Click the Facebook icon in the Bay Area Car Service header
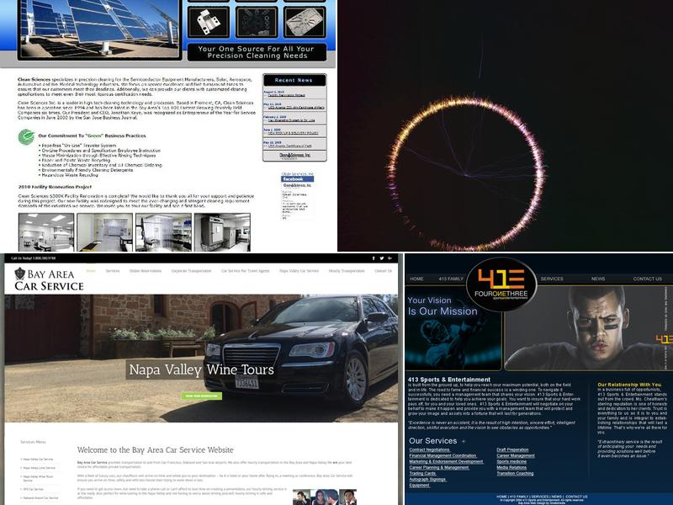Viewport: 673px width, 505px height. [x=374, y=258]
